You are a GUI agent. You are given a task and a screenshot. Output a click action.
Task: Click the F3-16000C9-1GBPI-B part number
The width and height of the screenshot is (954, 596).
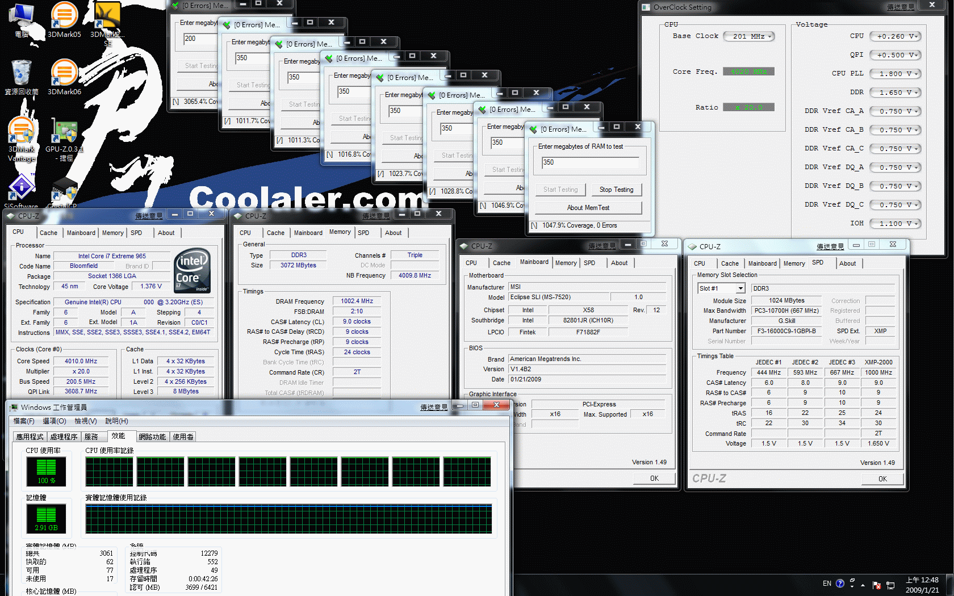(786, 331)
